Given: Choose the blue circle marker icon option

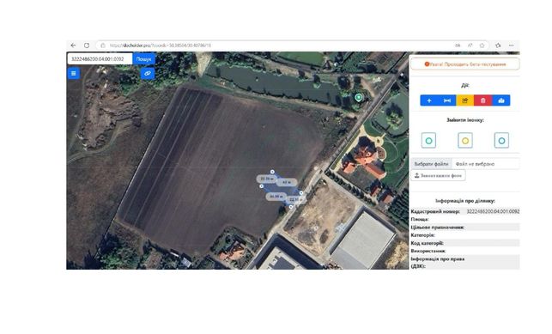Looking at the screenshot, I should coord(501,141).
